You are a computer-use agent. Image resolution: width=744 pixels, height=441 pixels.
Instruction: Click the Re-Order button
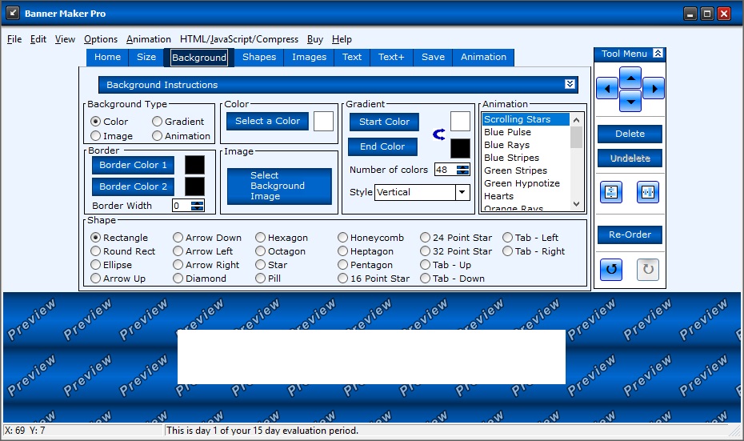pos(630,235)
